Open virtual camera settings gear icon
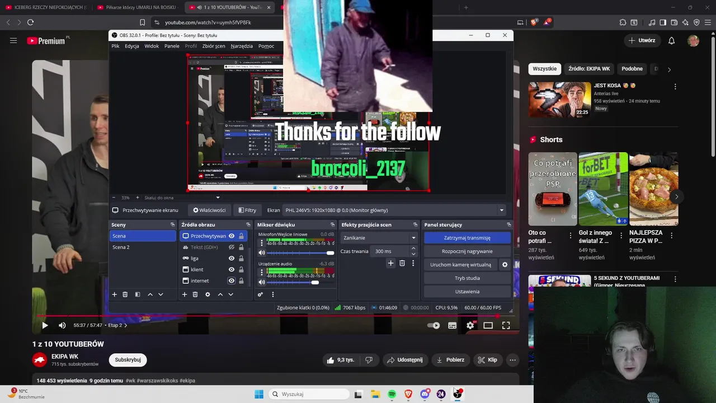This screenshot has width=716, height=403. tap(505, 265)
